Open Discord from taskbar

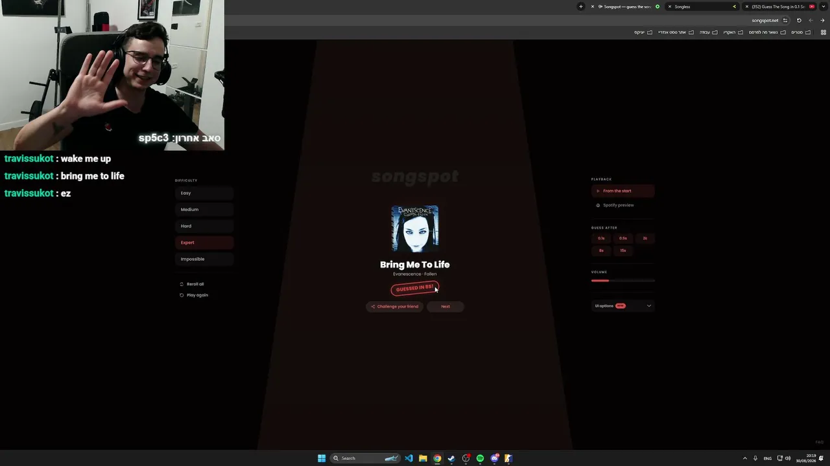pyautogui.click(x=494, y=458)
